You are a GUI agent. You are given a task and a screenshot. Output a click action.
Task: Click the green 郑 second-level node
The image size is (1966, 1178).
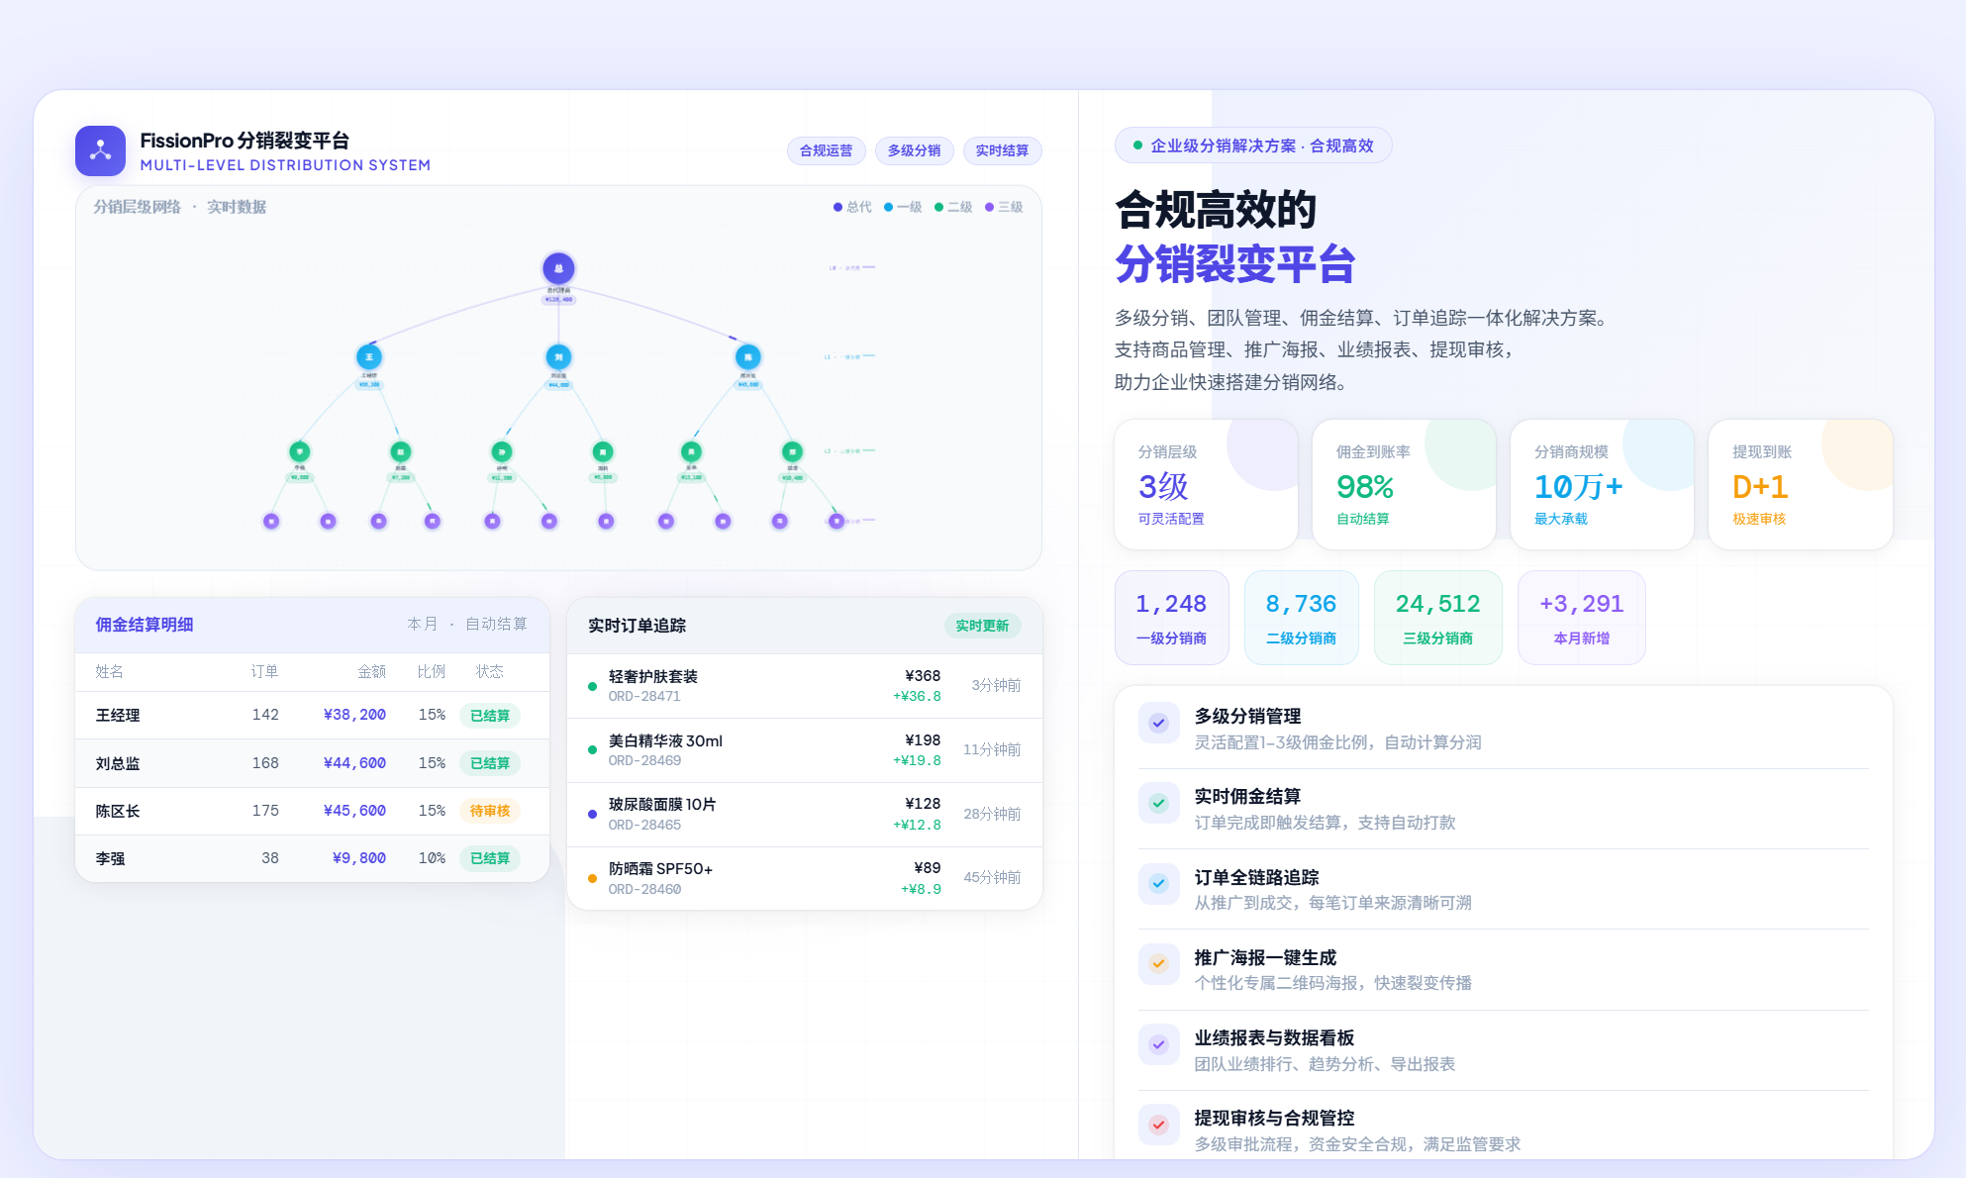[792, 451]
